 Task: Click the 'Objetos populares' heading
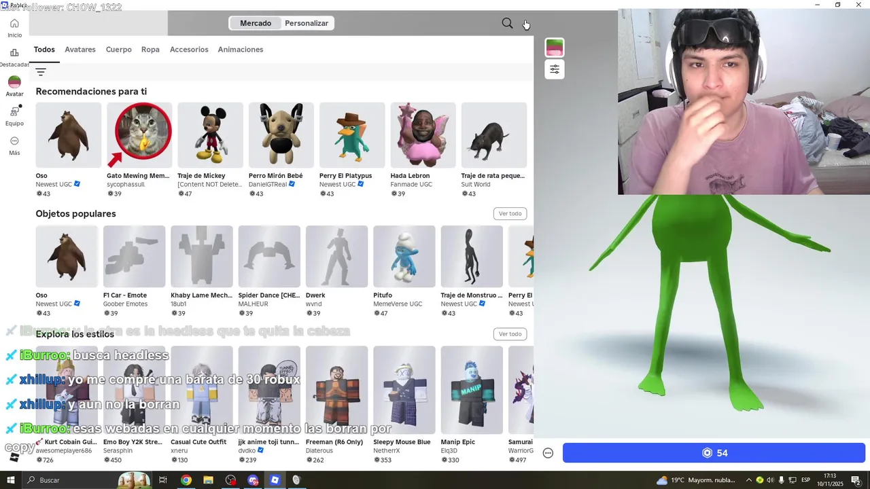pos(75,214)
